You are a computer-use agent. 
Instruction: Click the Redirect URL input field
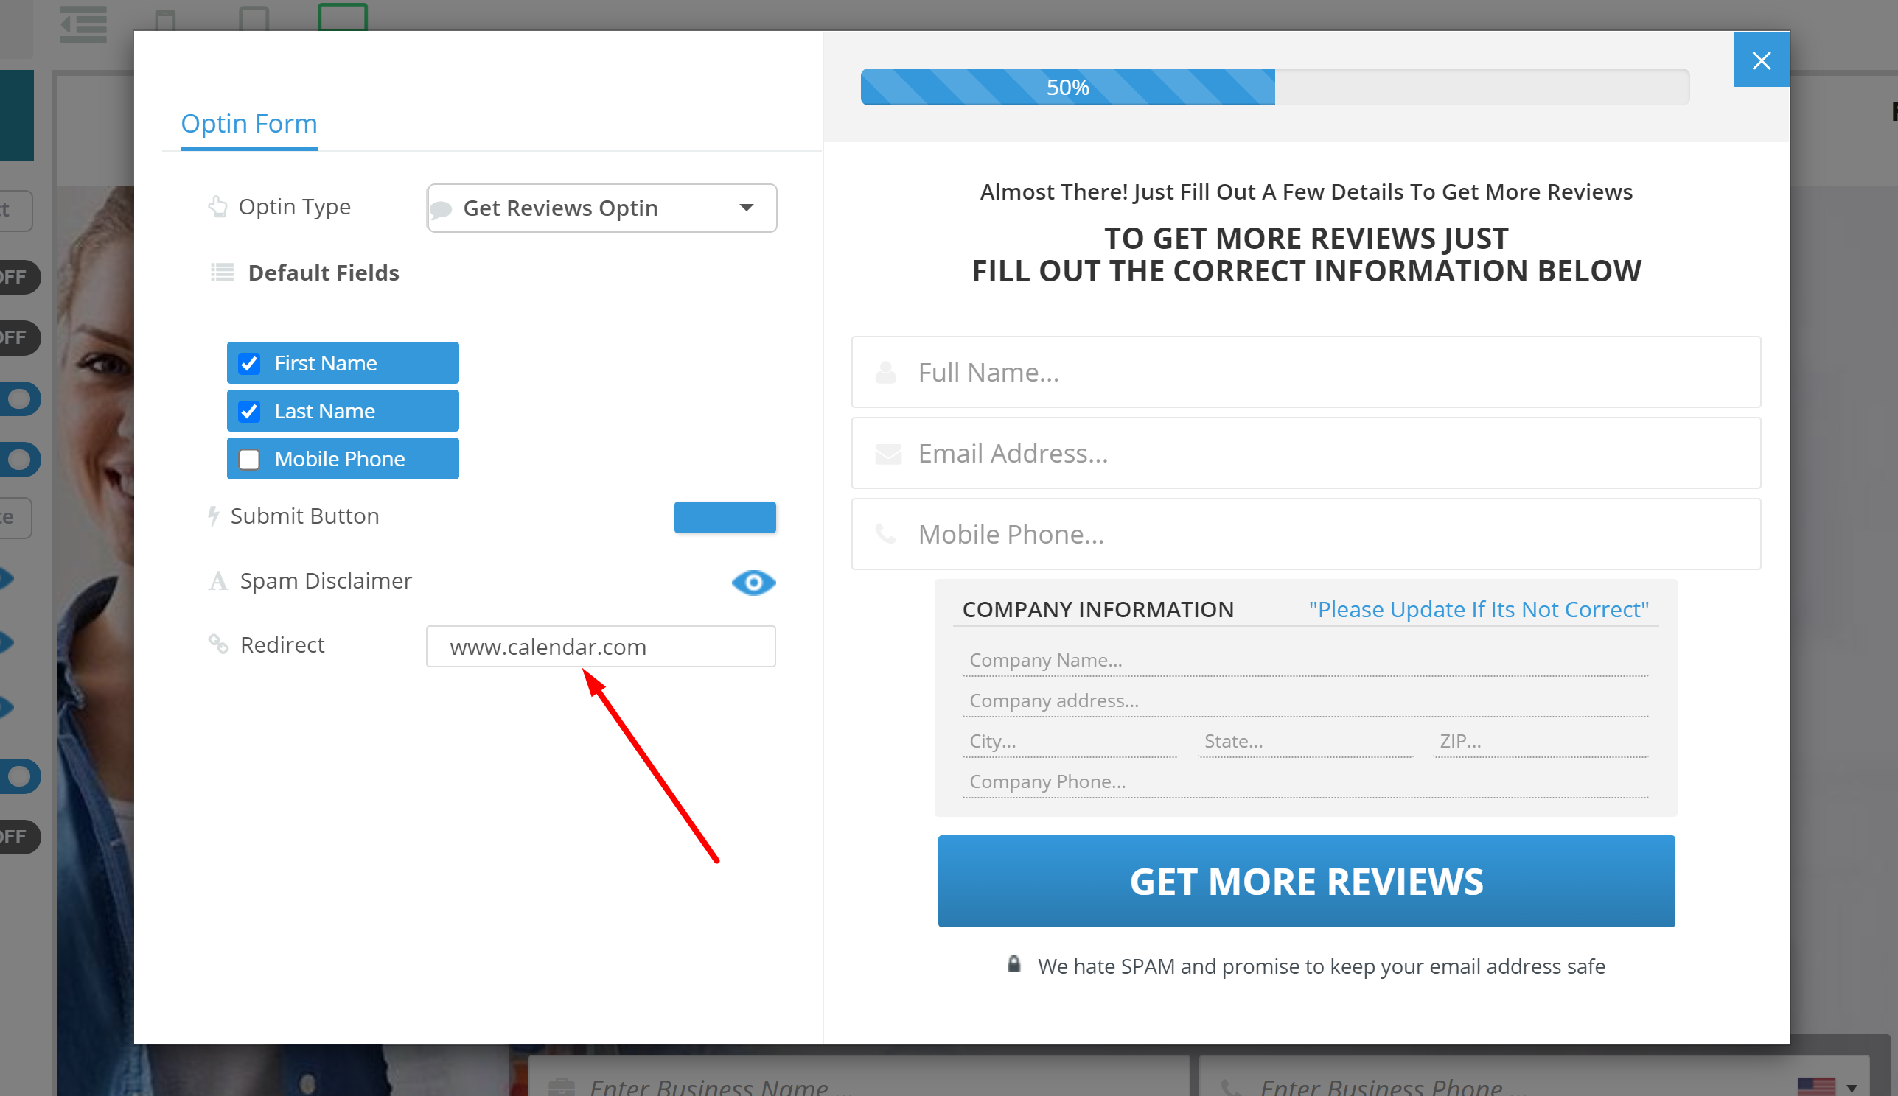pyautogui.click(x=601, y=647)
